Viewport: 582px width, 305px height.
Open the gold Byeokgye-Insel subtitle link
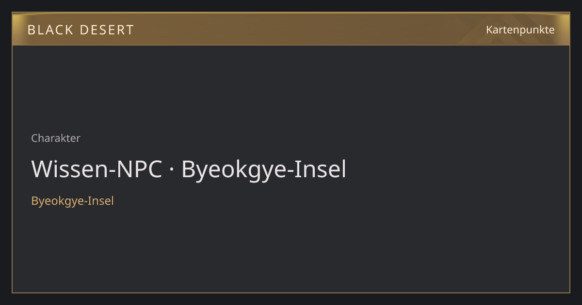coord(72,201)
